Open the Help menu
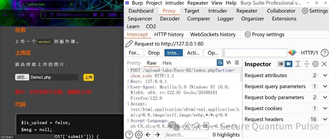This screenshot has width=329, height=139. [x=231, y=3]
